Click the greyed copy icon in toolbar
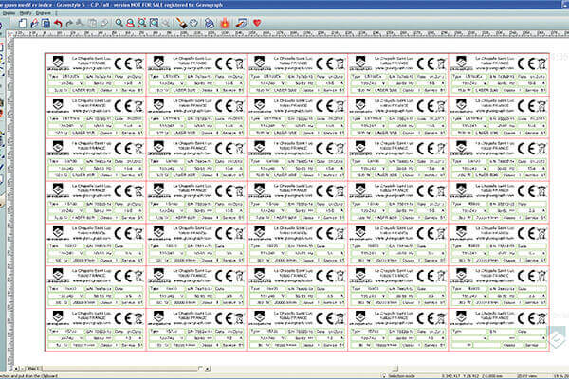The image size is (569, 379). click(x=93, y=23)
